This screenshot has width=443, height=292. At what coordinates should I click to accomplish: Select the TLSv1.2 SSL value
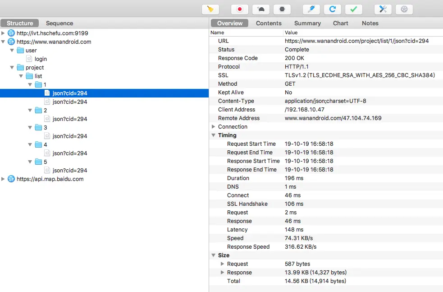click(360, 75)
